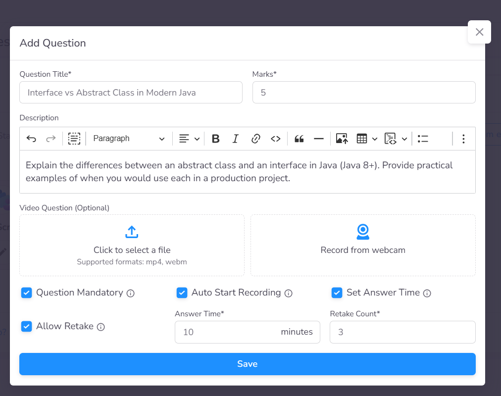Close the Add Question dialog
Viewport: 501px width, 396px height.
479,32
